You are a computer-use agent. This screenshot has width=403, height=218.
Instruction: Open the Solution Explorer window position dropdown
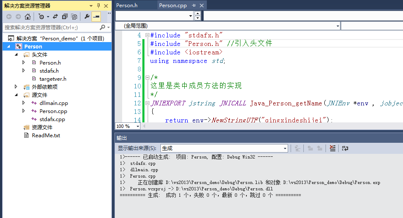click(91, 6)
